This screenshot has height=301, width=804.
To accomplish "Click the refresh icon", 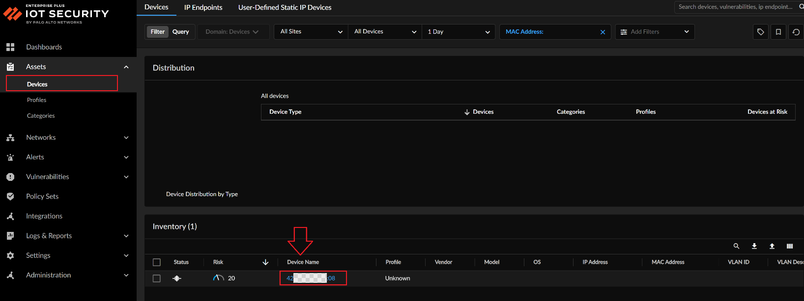I will pos(796,32).
